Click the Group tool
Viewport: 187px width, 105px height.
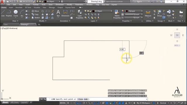[x=159, y=13]
